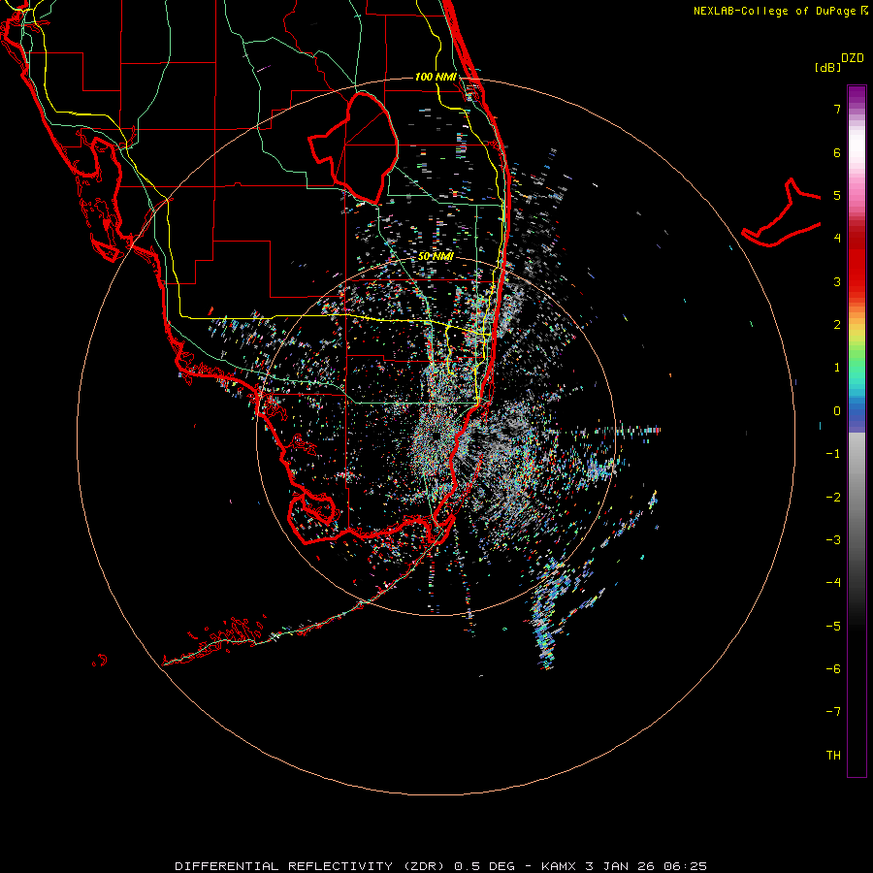Image resolution: width=873 pixels, height=873 pixels.
Task: Click the color scale value 5
Action: [x=837, y=195]
